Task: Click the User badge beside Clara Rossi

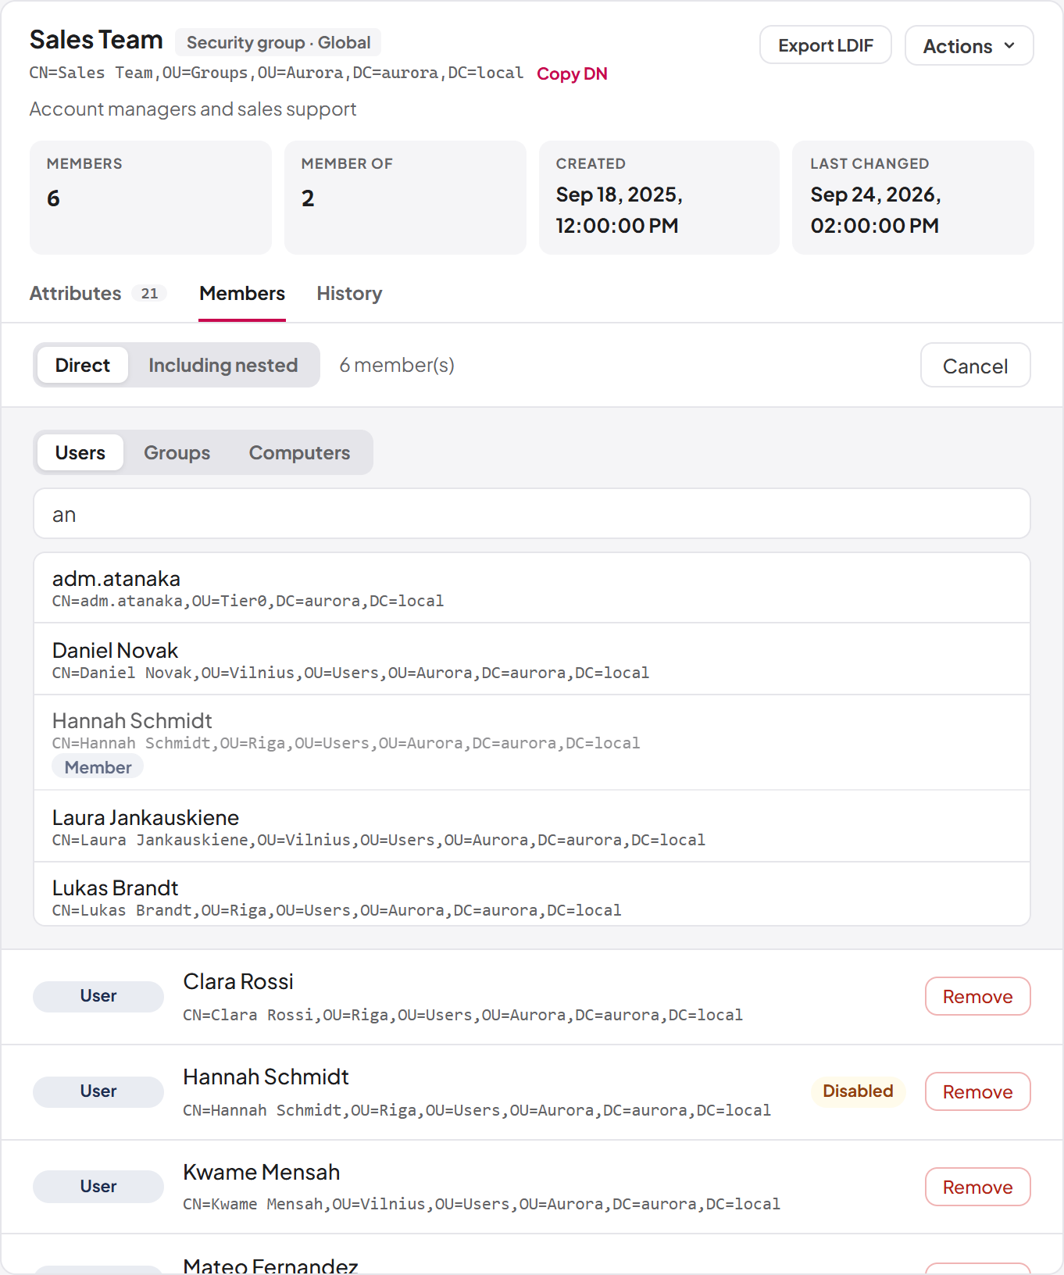Action: point(98,996)
